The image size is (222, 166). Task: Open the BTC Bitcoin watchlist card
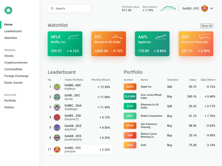pos(108,43)
